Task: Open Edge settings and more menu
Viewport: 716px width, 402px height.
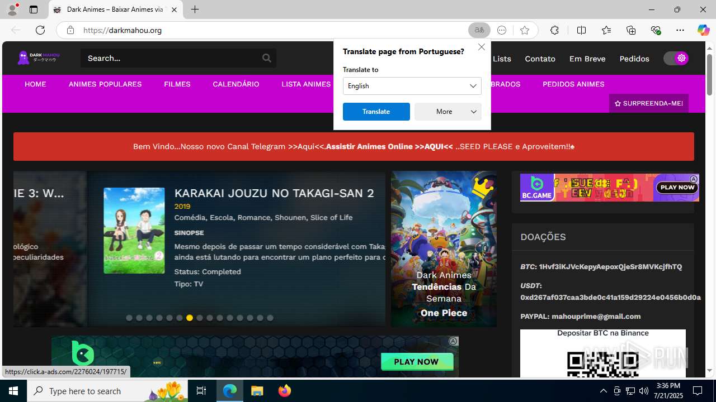Action: (680, 30)
